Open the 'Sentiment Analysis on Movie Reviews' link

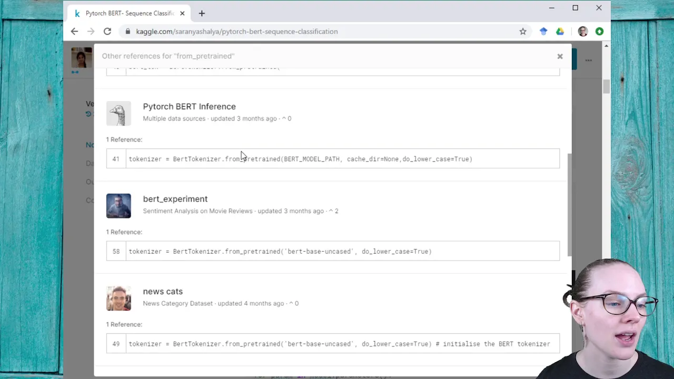coord(197,211)
